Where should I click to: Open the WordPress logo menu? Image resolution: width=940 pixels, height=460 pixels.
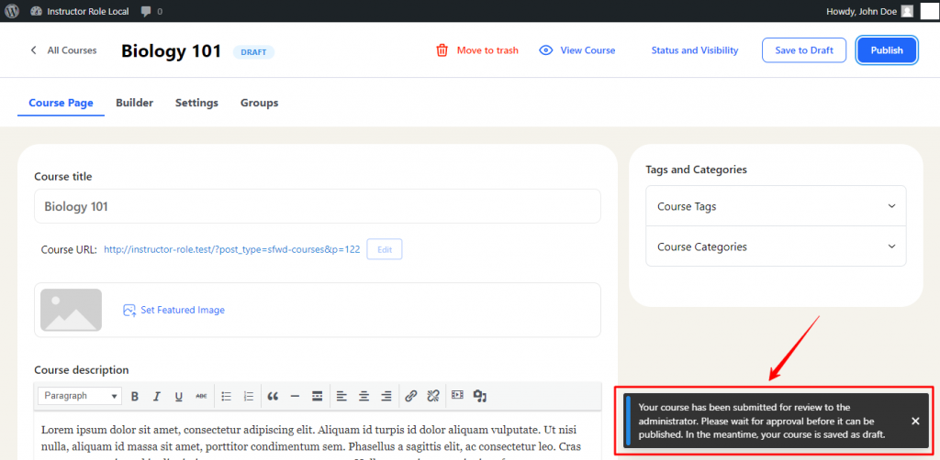13,11
